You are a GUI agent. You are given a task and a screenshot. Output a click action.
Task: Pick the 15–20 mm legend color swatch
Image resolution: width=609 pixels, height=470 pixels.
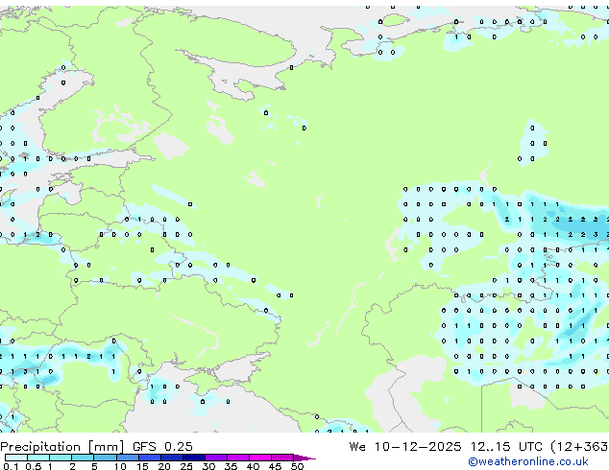(149, 458)
